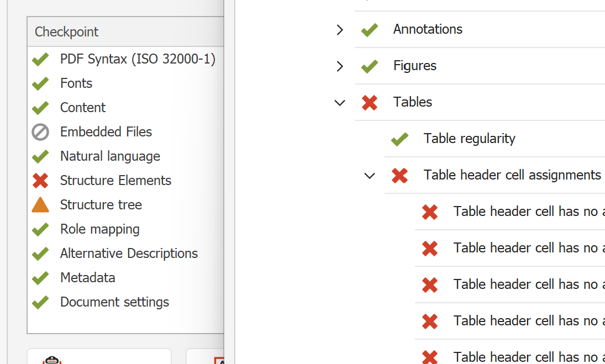Select the Fonts checkpoint
Image resolution: width=605 pixels, height=364 pixels.
point(76,83)
